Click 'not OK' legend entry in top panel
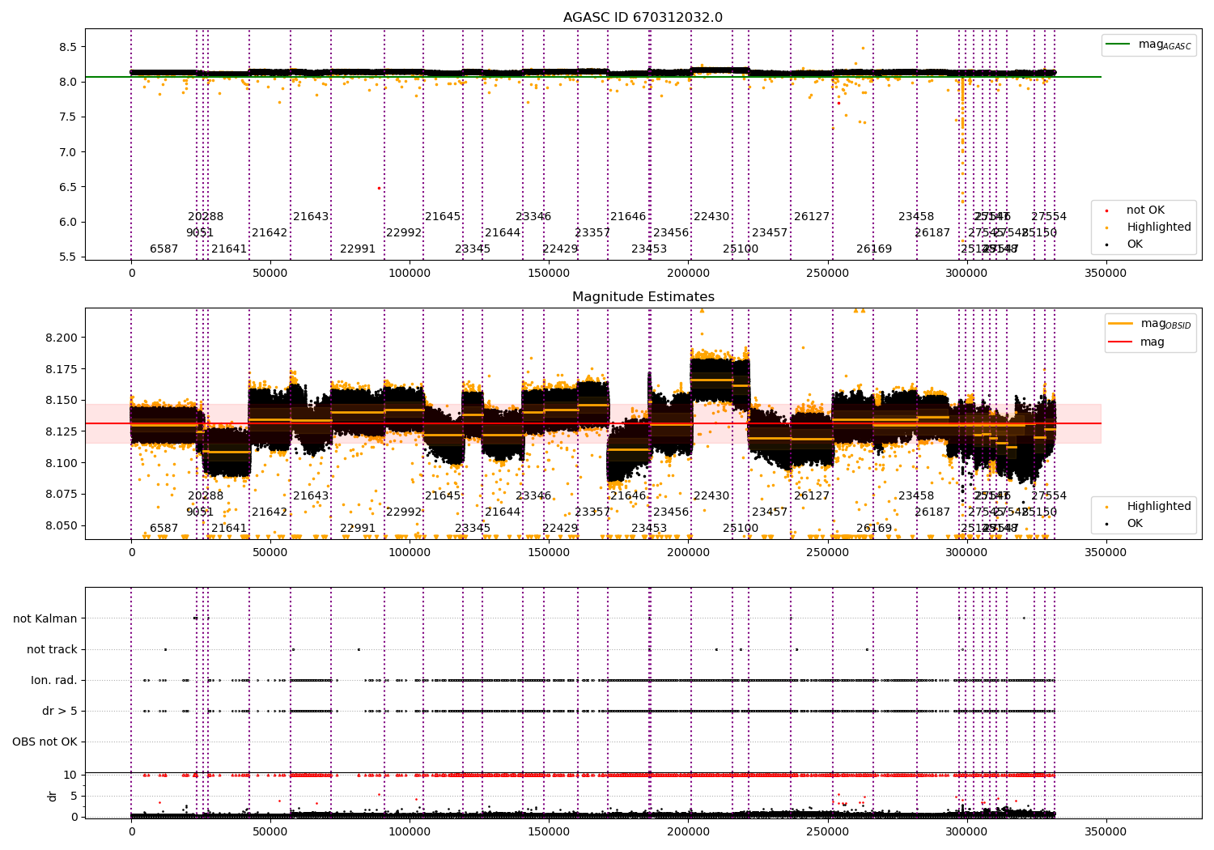 coord(1135,210)
